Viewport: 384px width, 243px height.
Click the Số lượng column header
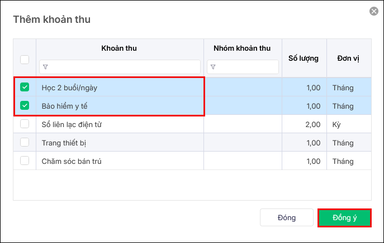(304, 58)
